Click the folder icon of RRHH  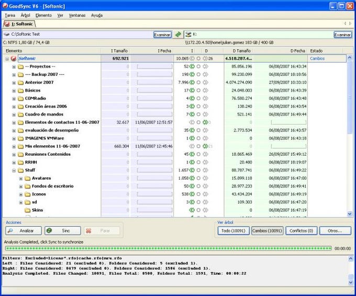coord(20,162)
